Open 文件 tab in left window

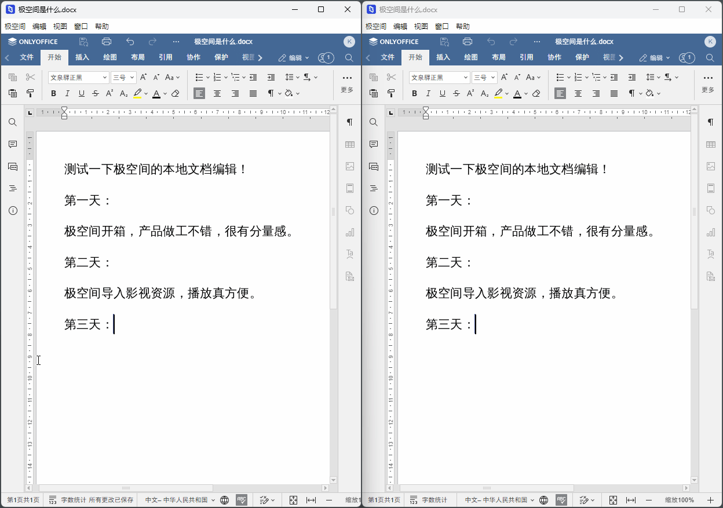(27, 57)
